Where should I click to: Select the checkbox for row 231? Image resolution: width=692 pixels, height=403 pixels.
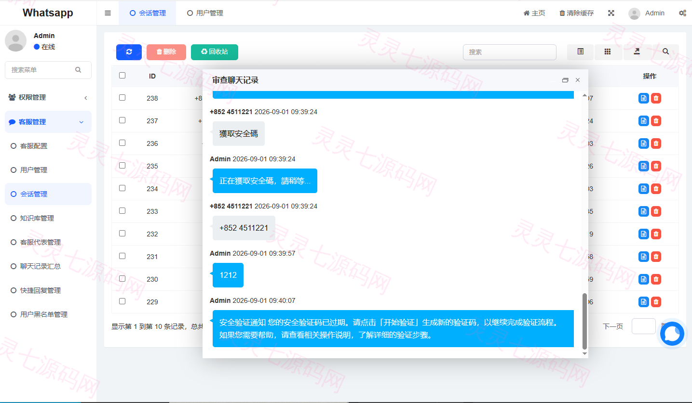(x=122, y=256)
